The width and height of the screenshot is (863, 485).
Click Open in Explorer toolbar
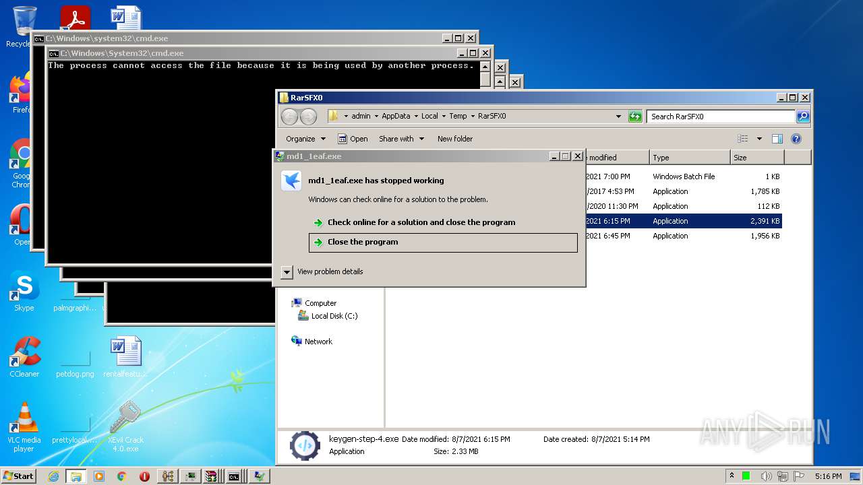[353, 139]
